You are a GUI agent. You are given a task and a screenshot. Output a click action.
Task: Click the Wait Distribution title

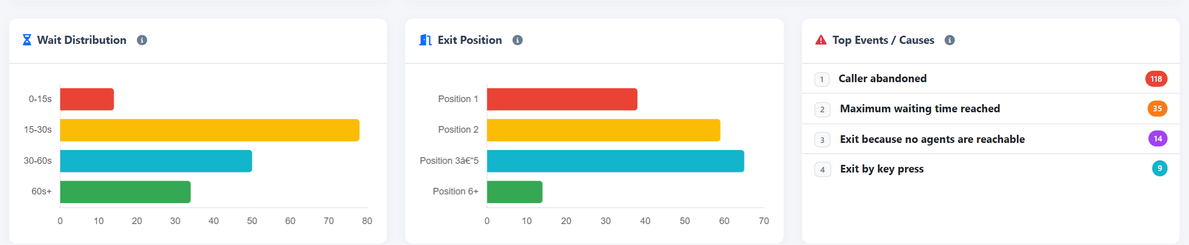click(x=82, y=40)
